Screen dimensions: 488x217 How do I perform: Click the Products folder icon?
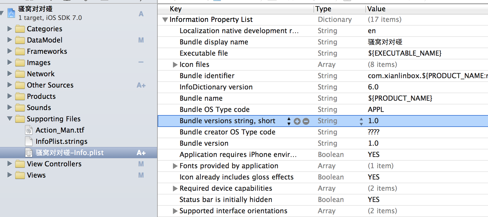point(20,97)
